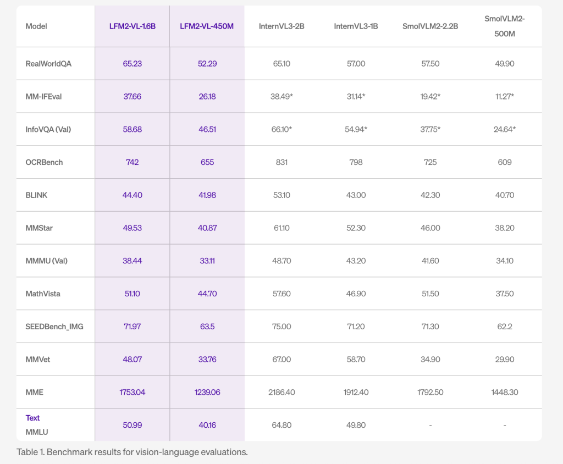Click the purple Text label
Image resolution: width=563 pixels, height=464 pixels.
(32, 418)
